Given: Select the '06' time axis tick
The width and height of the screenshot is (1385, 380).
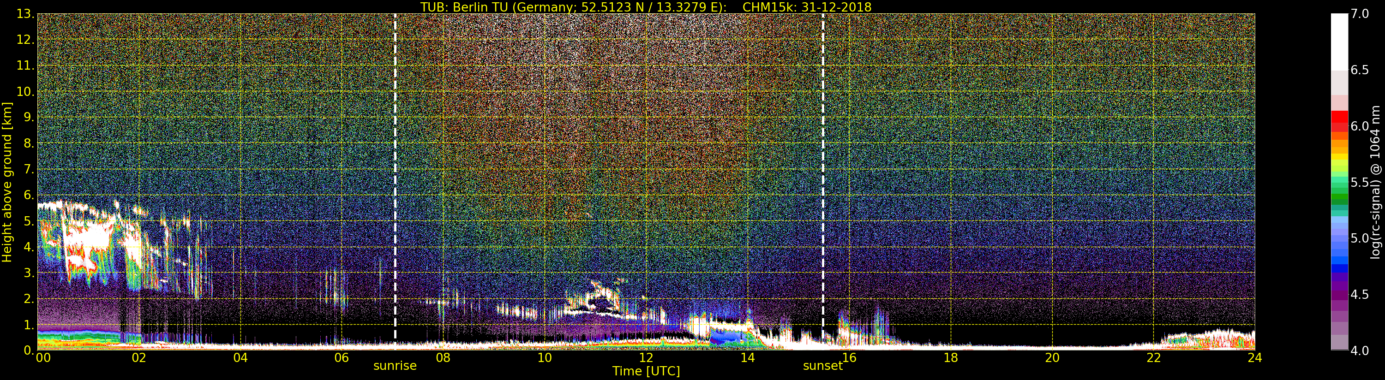Looking at the screenshot, I should 342,357.
